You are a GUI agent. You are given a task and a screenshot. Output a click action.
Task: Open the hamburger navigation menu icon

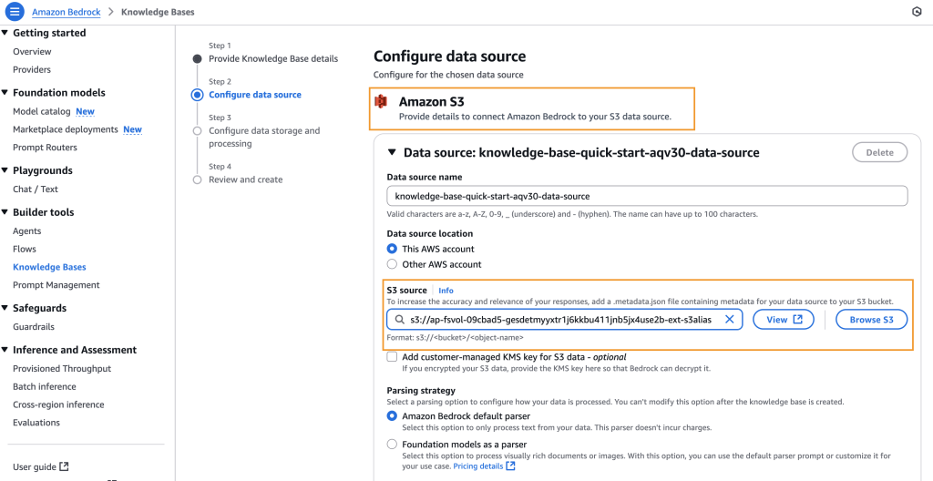[14, 12]
